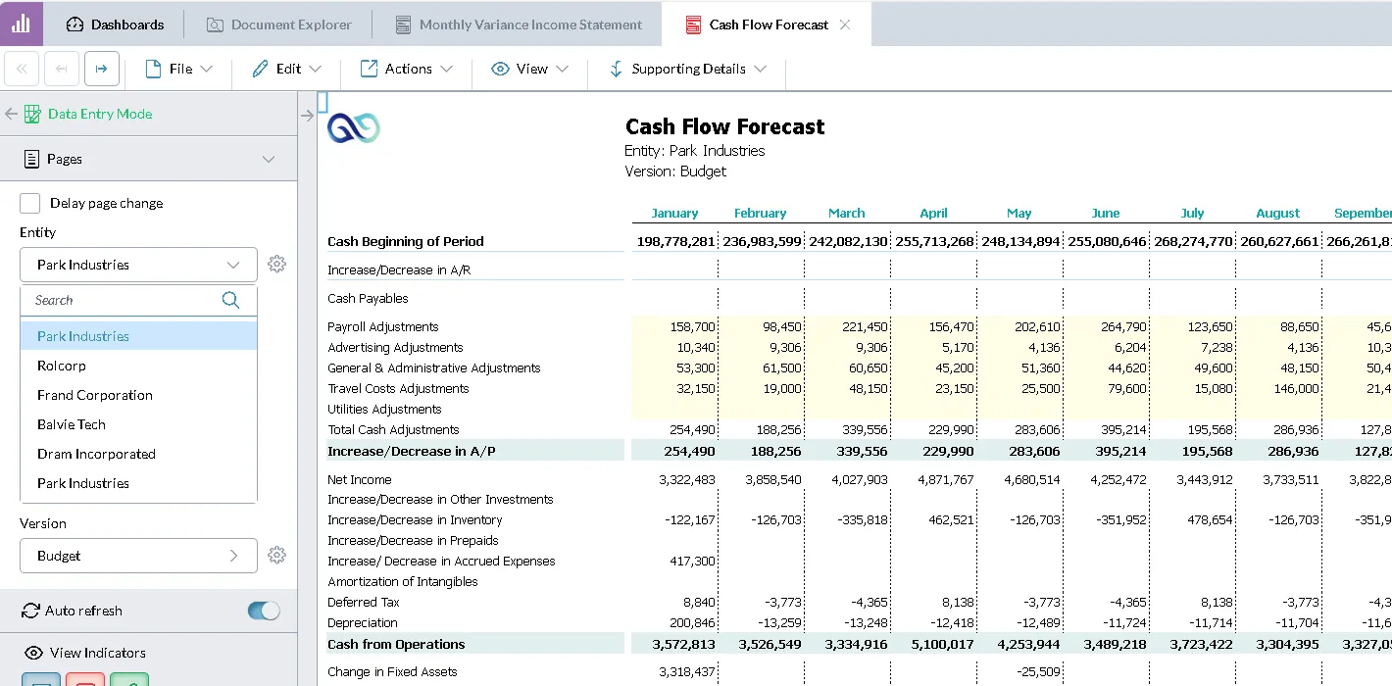Click the search magnifier icon in Entity list
Image resolution: width=1392 pixels, height=686 pixels.
point(230,300)
